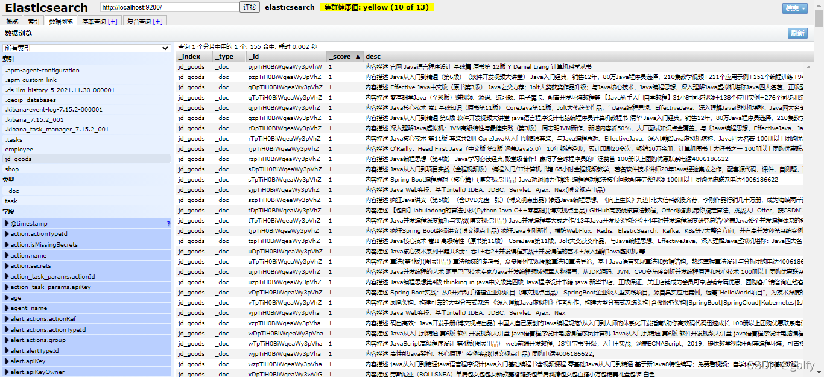
Task: Sort results by the _score column
Action: pos(345,56)
